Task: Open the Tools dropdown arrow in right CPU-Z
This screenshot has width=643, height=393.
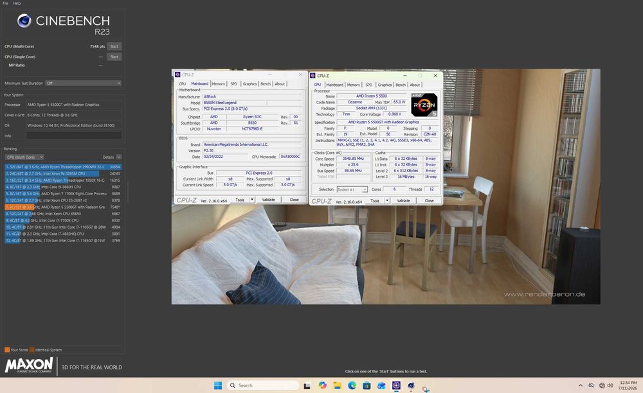Action: pyautogui.click(x=386, y=200)
